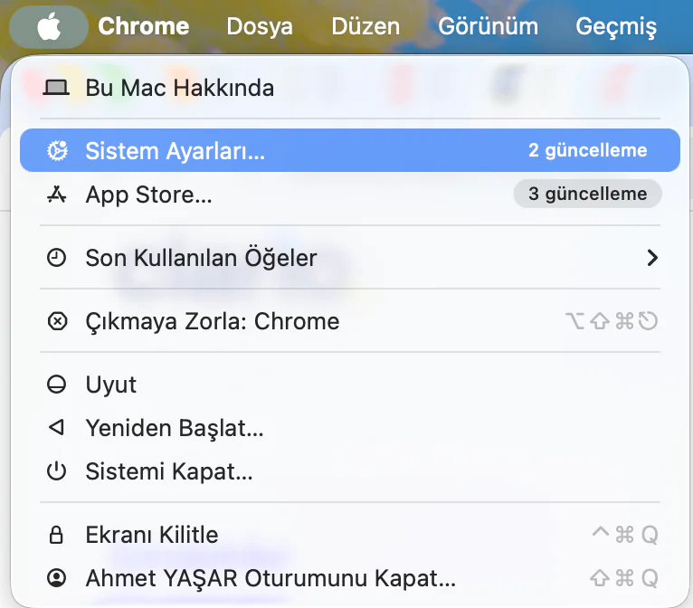693x608 pixels.
Task: Open Son Kullanılan Öğeler submenu
Action: click(350, 258)
